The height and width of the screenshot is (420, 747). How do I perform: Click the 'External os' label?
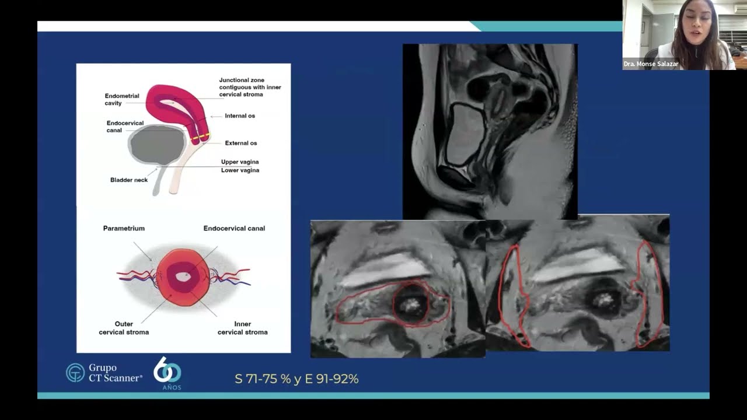coord(241,143)
